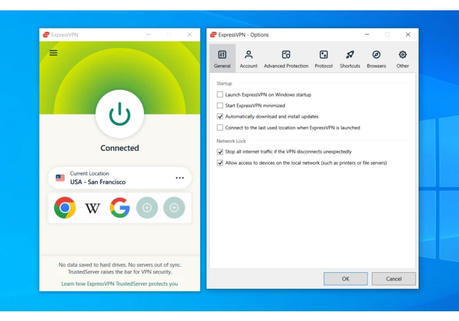Go to the Browsers tab
Viewport: 459px width, 321px height.
(376, 58)
